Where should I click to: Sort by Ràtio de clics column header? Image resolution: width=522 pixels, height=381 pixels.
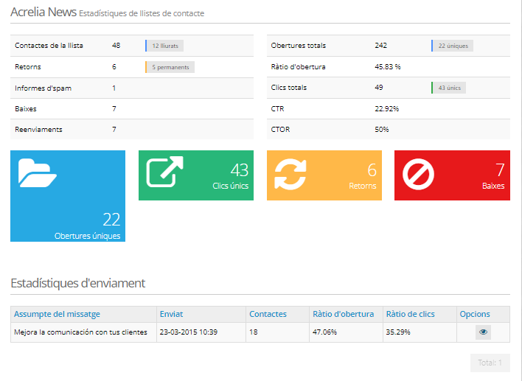(x=410, y=314)
